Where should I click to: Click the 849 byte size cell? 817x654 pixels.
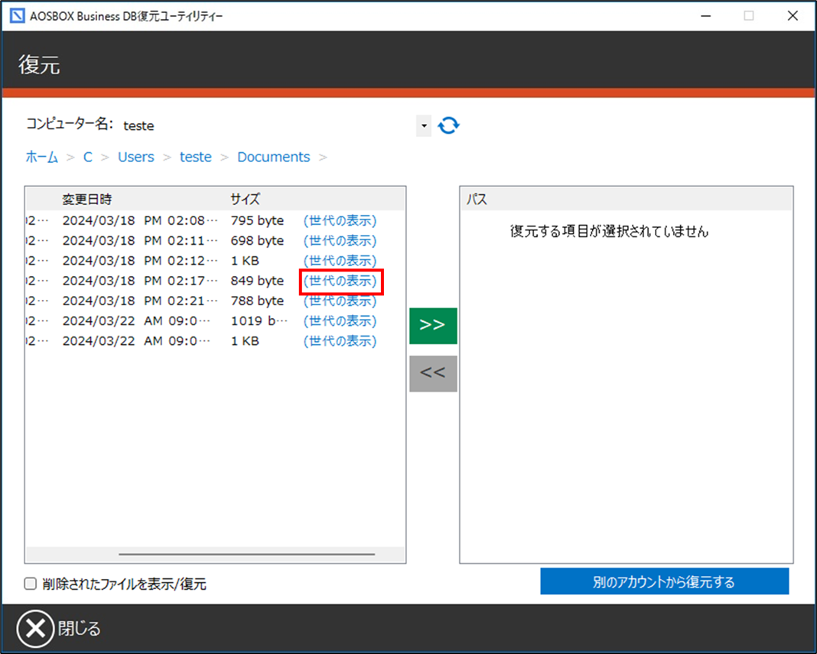click(x=257, y=281)
